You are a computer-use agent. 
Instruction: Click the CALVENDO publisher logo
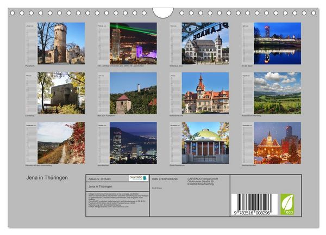click(x=138, y=178)
